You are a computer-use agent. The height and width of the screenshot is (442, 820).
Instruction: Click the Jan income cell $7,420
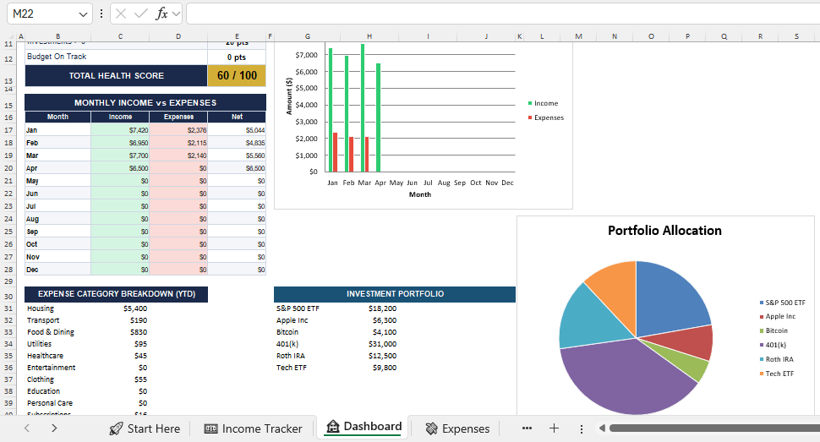click(120, 129)
